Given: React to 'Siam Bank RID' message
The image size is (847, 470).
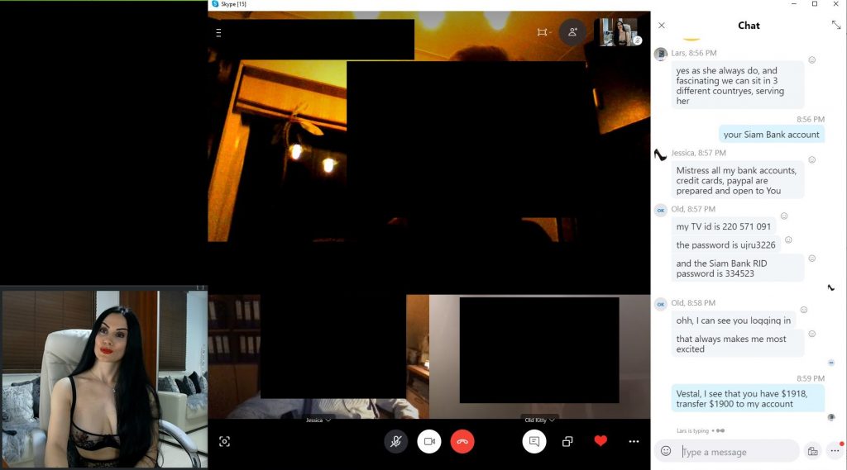Looking at the screenshot, I should click(x=812, y=259).
